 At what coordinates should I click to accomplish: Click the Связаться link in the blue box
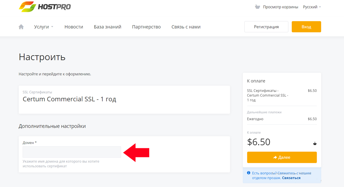[291, 178]
